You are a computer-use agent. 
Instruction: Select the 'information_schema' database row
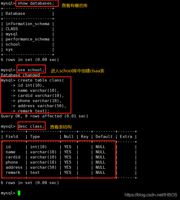pyautogui.click(x=28, y=24)
